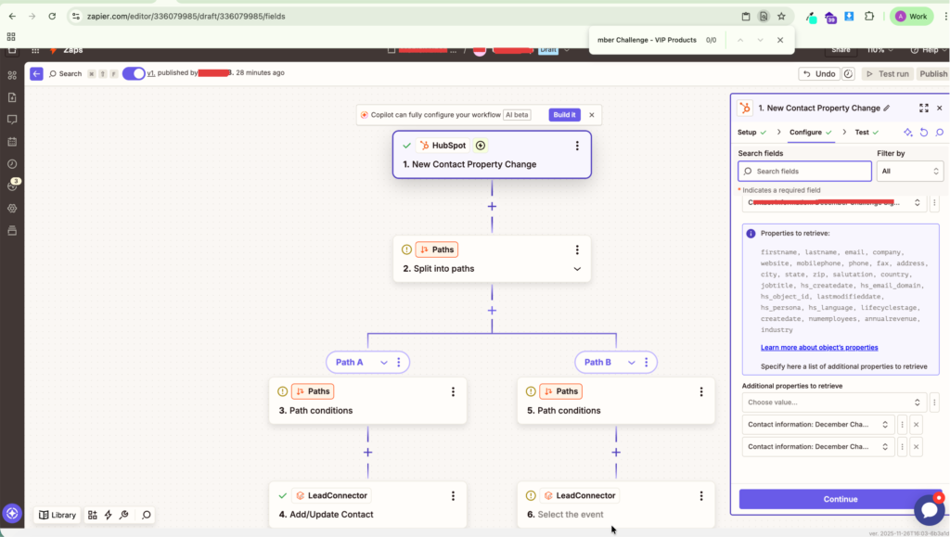
Task: Focus the Search fields input
Action: click(804, 172)
